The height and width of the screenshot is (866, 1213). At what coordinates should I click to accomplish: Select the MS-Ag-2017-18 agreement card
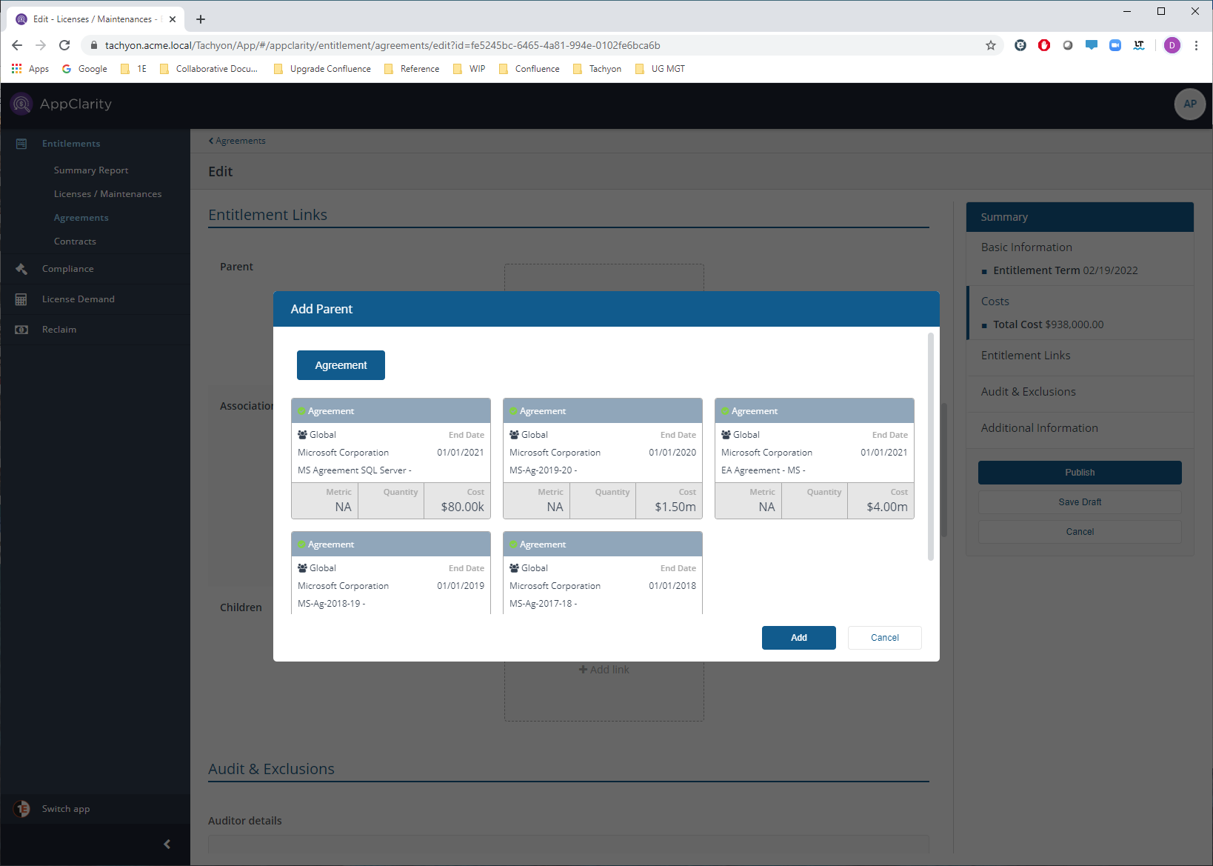coord(603,573)
